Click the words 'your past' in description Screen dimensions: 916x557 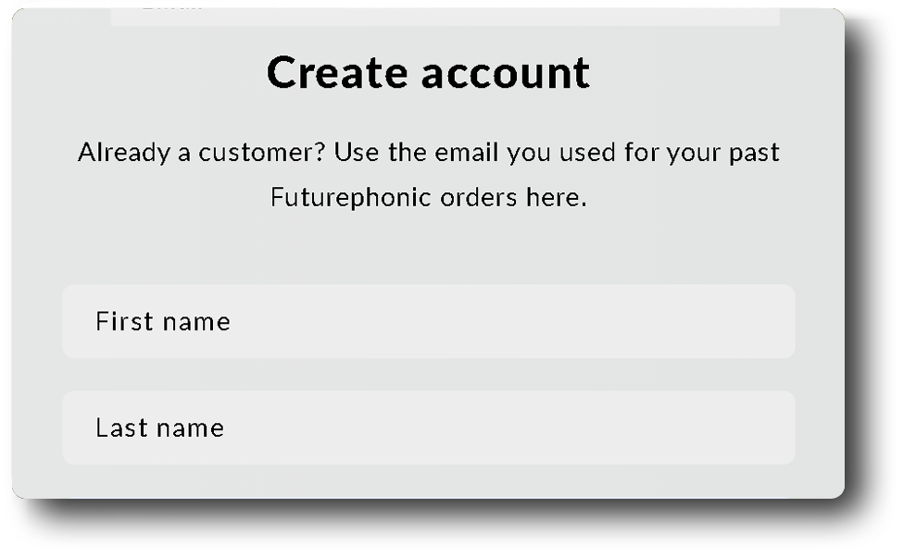click(x=722, y=154)
